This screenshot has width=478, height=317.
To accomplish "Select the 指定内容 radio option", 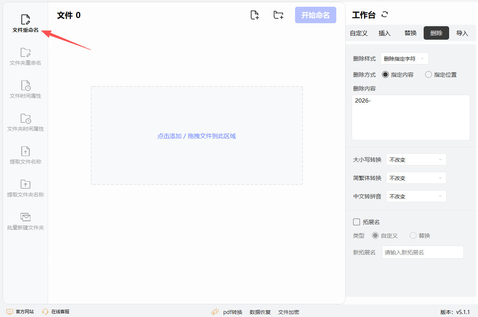I will pos(385,74).
